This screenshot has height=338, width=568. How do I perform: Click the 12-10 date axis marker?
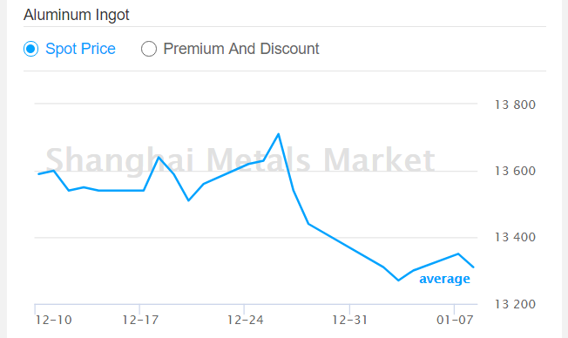(x=54, y=320)
